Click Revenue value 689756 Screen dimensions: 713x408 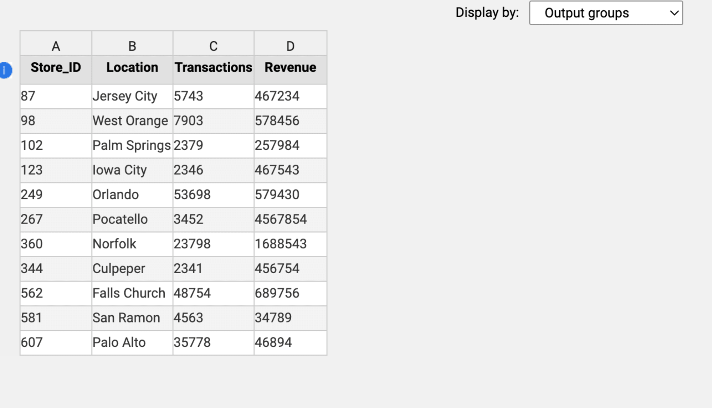coord(291,293)
